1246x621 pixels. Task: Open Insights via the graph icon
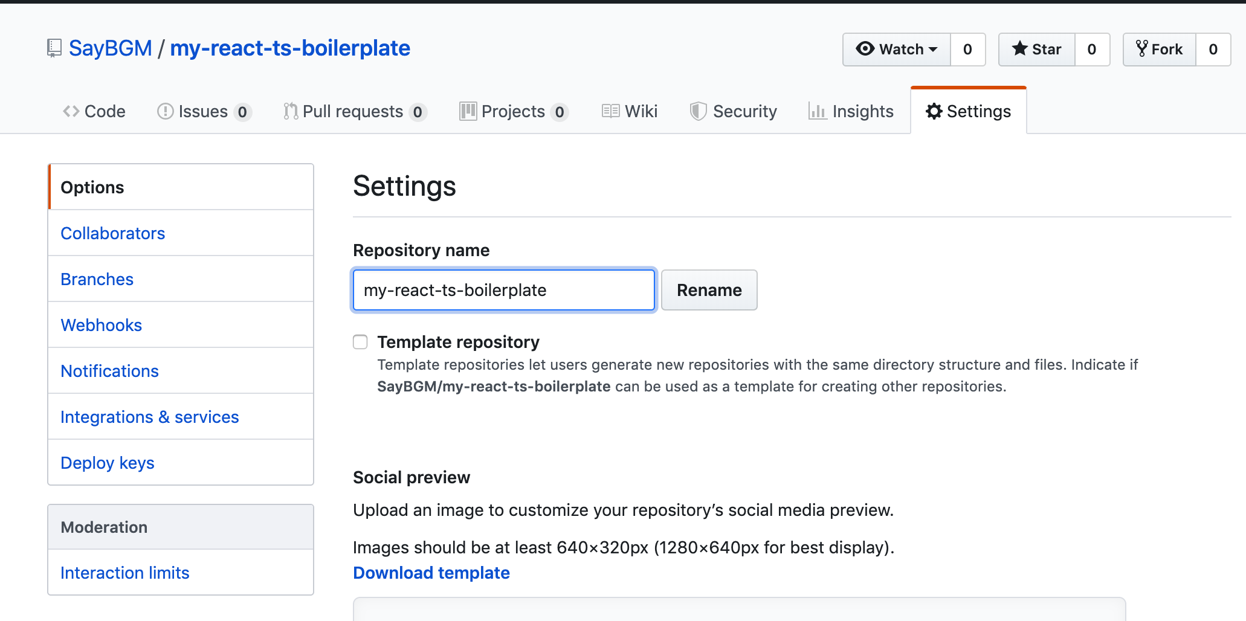[818, 111]
